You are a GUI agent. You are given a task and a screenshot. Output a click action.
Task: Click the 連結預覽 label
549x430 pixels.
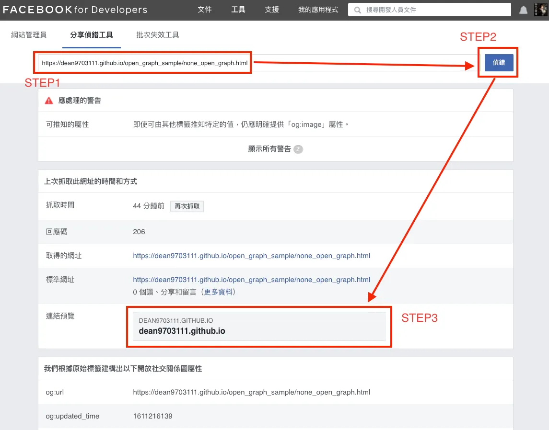pos(60,316)
